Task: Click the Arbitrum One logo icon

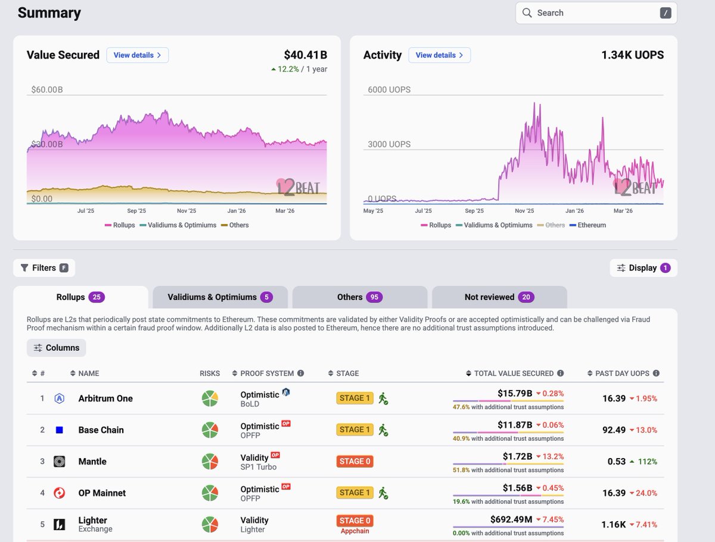Action: pyautogui.click(x=59, y=398)
